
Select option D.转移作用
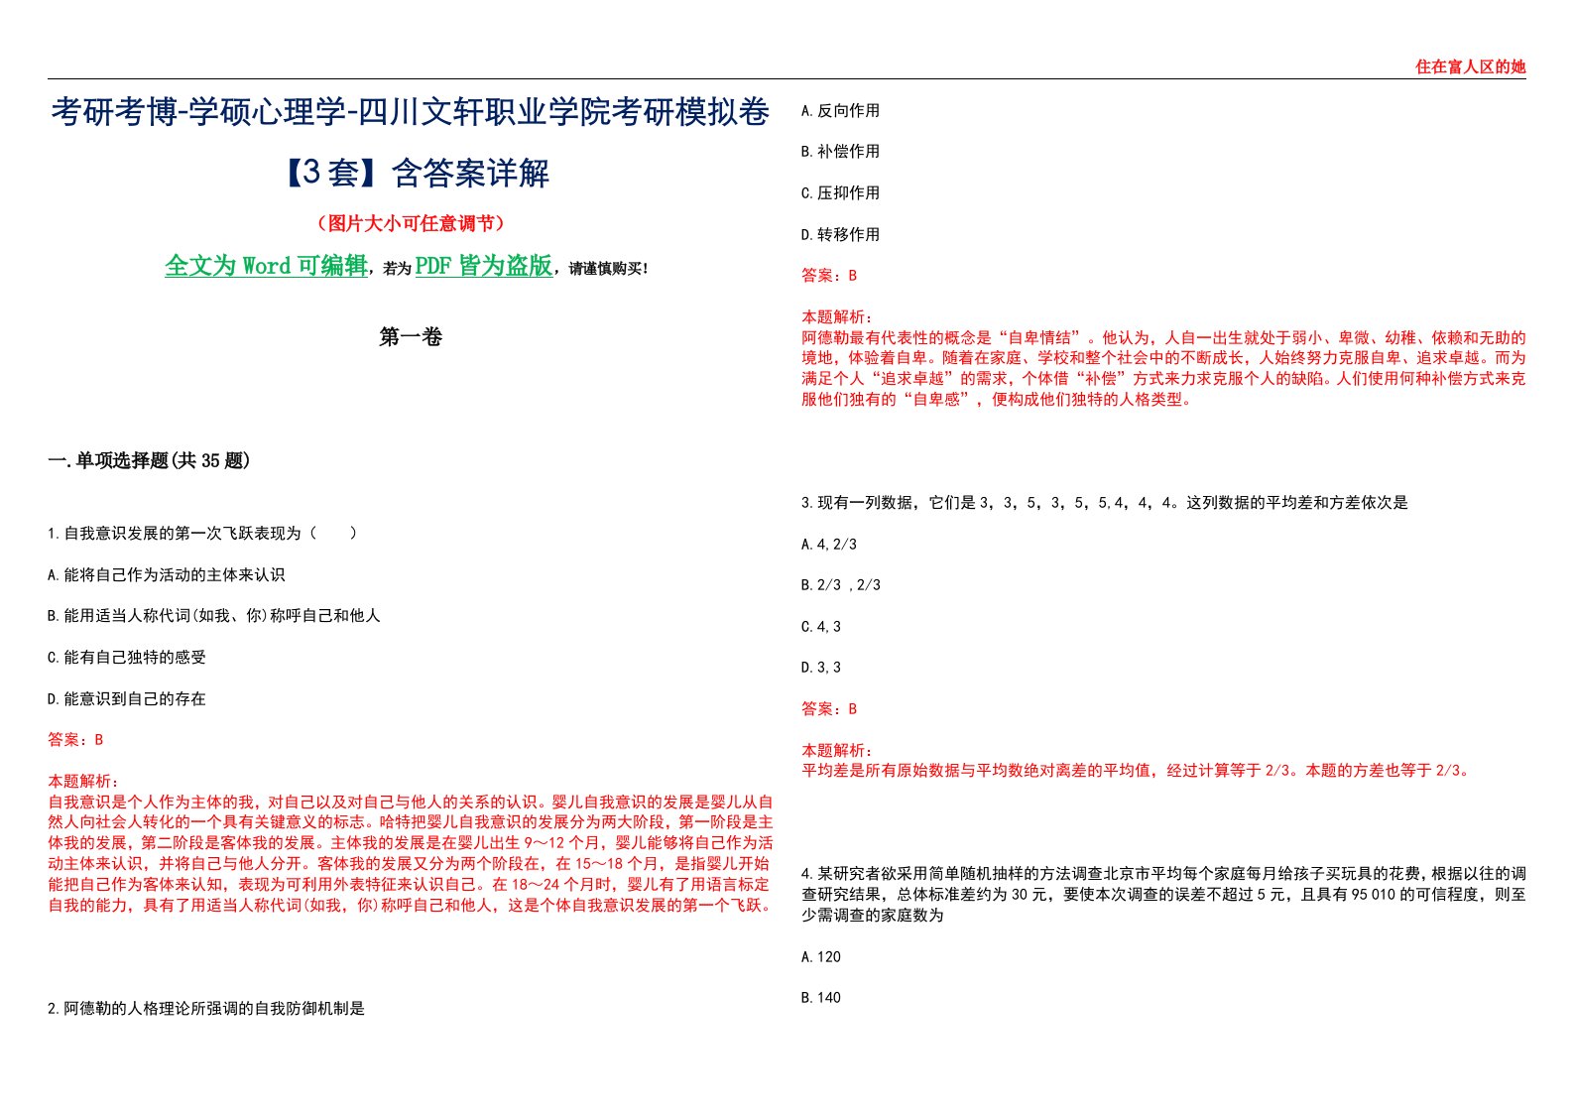(840, 235)
